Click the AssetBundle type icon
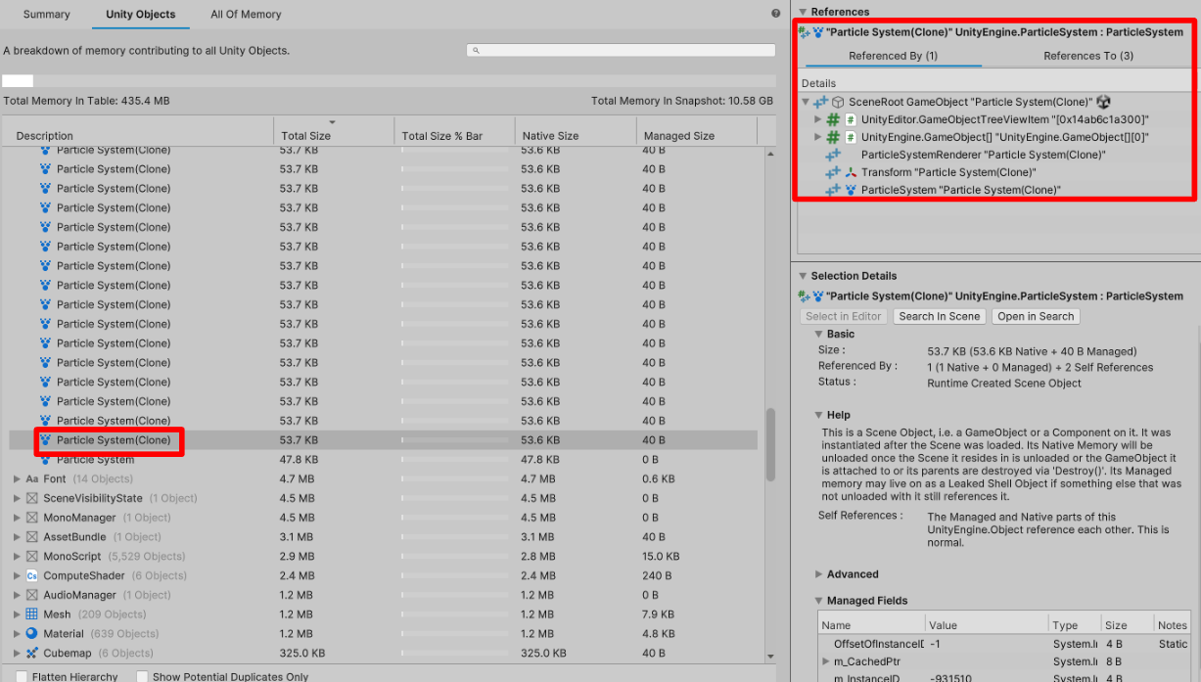Image resolution: width=1201 pixels, height=682 pixels. (31, 537)
